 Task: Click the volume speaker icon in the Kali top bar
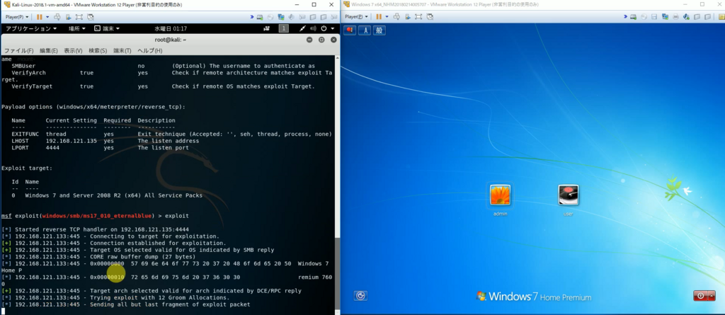tap(313, 29)
